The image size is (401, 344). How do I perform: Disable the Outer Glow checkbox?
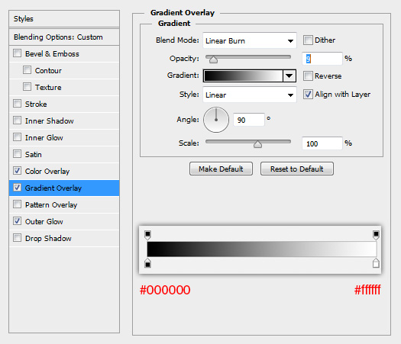click(x=17, y=221)
